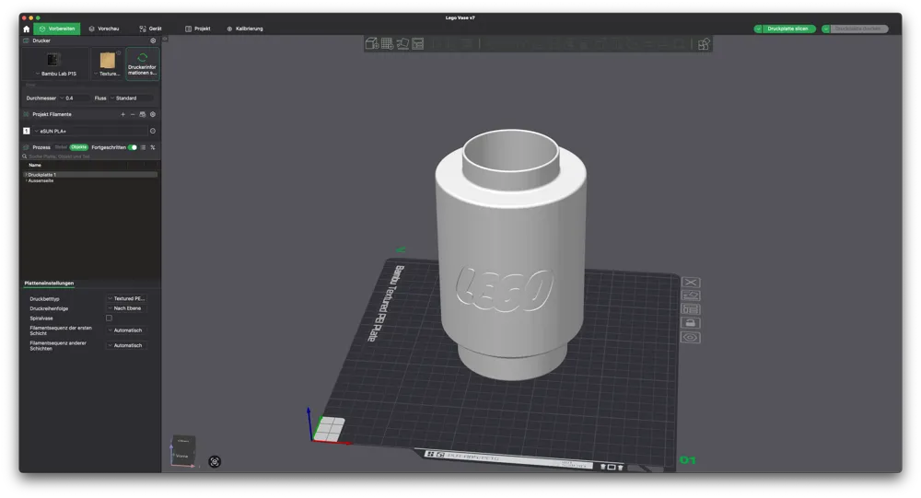Switch to the Vorbereiten tab
Image resolution: width=921 pixels, height=498 pixels.
click(57, 29)
